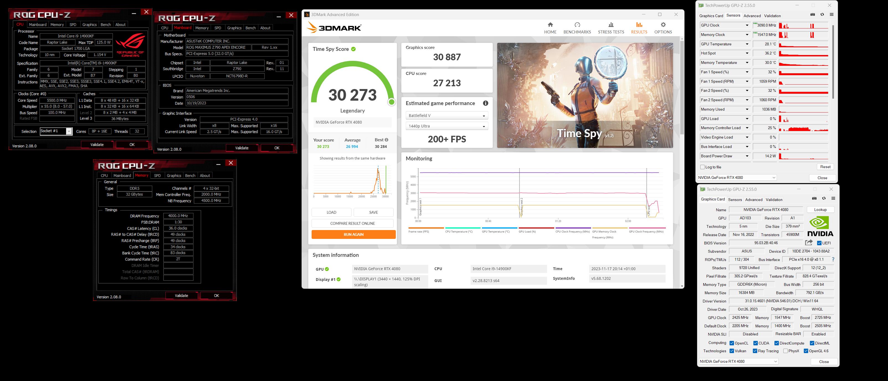Toggle DirectML checkbox
This screenshot has height=381, width=888.
pos(812,343)
